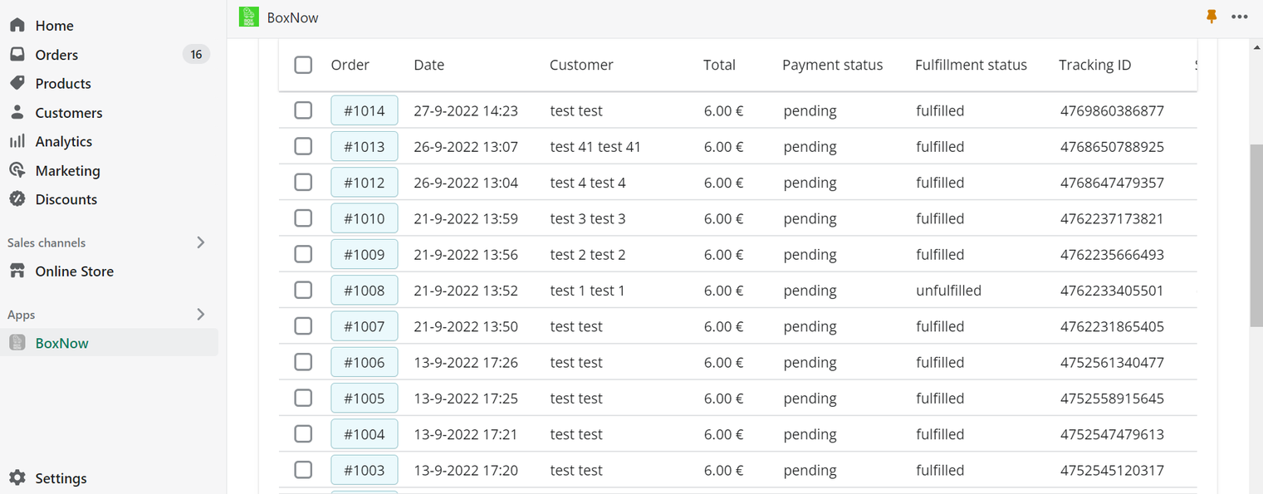Image resolution: width=1263 pixels, height=494 pixels.
Task: Open order #1013 button
Action: [364, 147]
